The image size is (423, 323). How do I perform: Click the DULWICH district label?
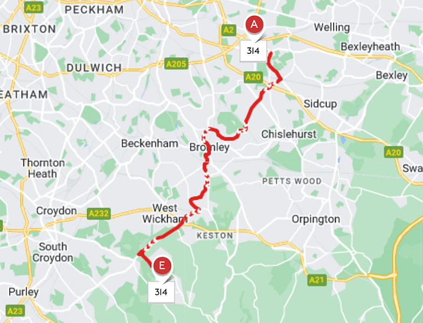point(94,68)
